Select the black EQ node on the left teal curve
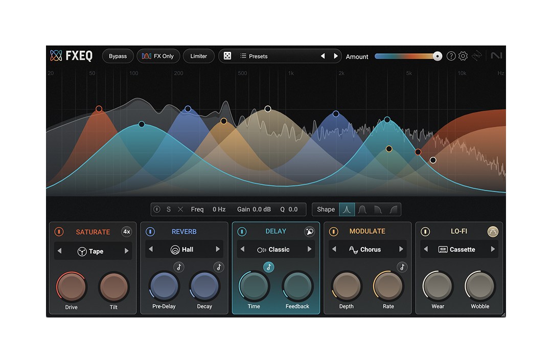The height and width of the screenshot is (363, 552). (142, 124)
